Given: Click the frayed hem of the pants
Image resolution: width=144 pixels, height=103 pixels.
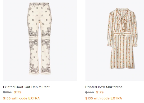Looking at the screenshot, I should click(40, 73).
